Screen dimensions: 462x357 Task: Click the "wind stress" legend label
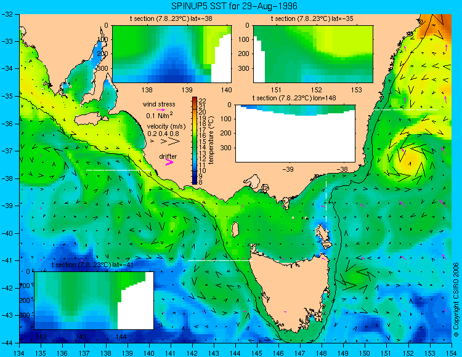click(x=159, y=104)
